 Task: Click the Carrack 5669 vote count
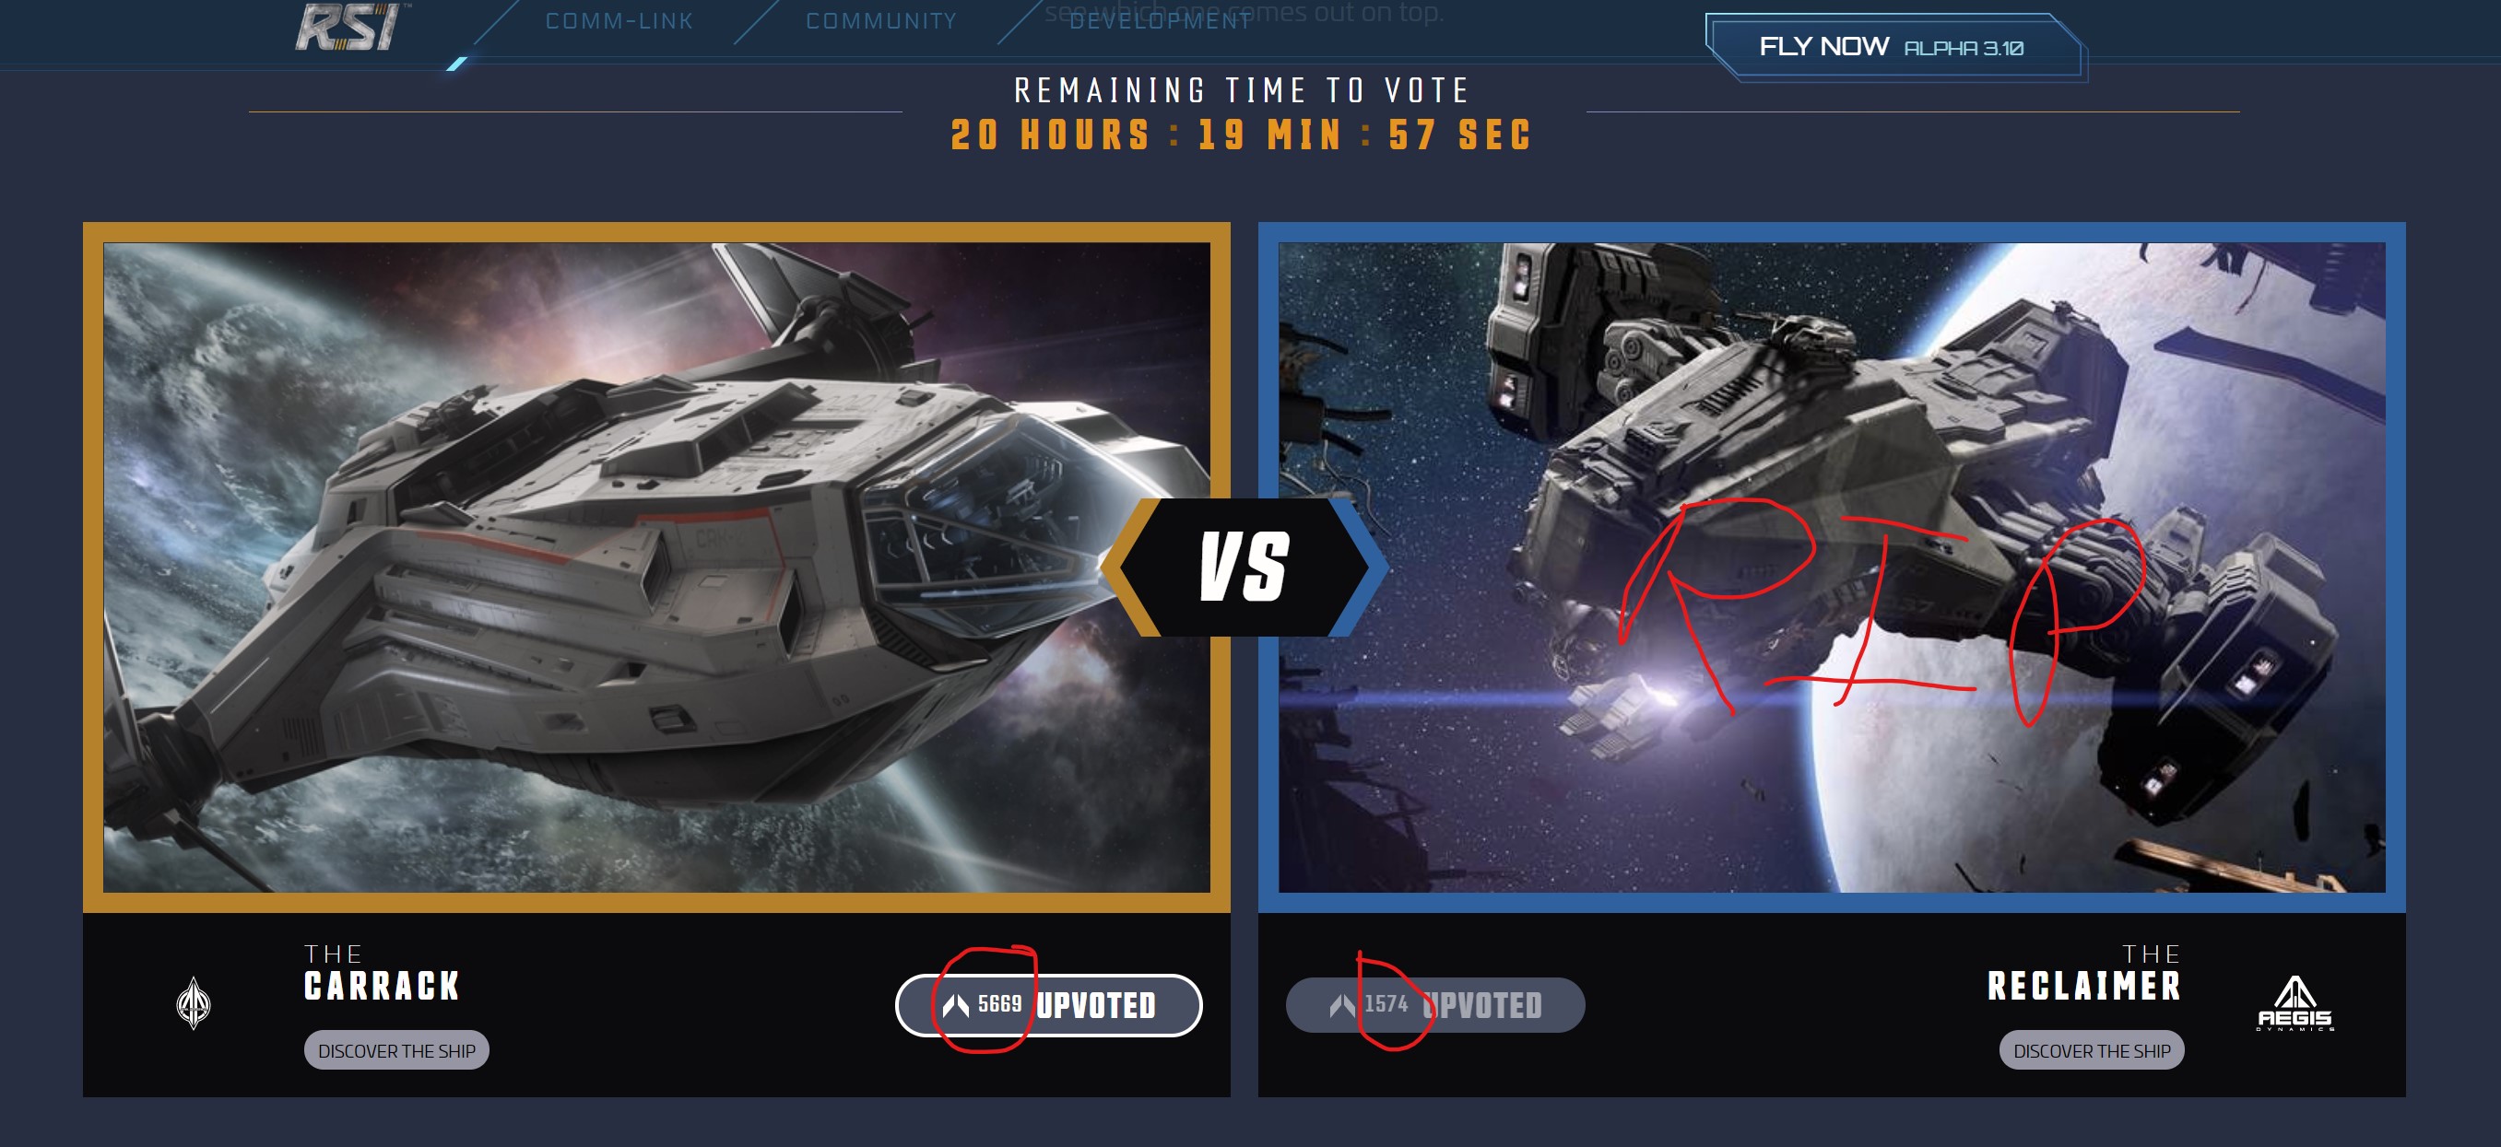point(999,1003)
